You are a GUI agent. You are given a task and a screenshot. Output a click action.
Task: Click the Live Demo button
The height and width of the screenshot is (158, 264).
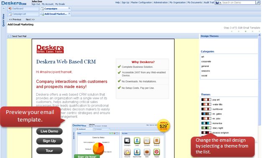[49, 131]
